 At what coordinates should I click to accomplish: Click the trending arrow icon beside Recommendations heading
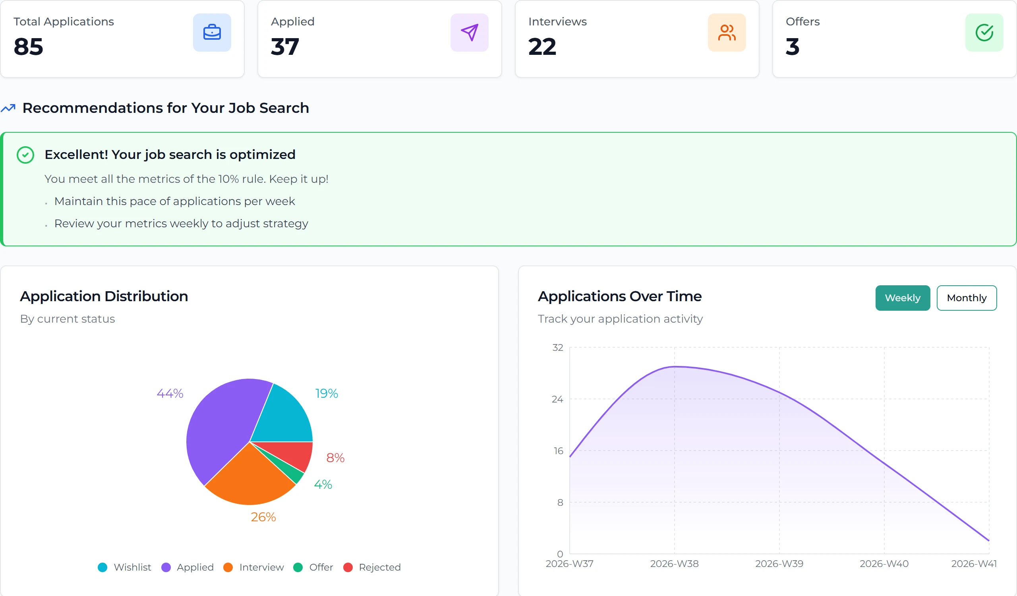tap(8, 108)
